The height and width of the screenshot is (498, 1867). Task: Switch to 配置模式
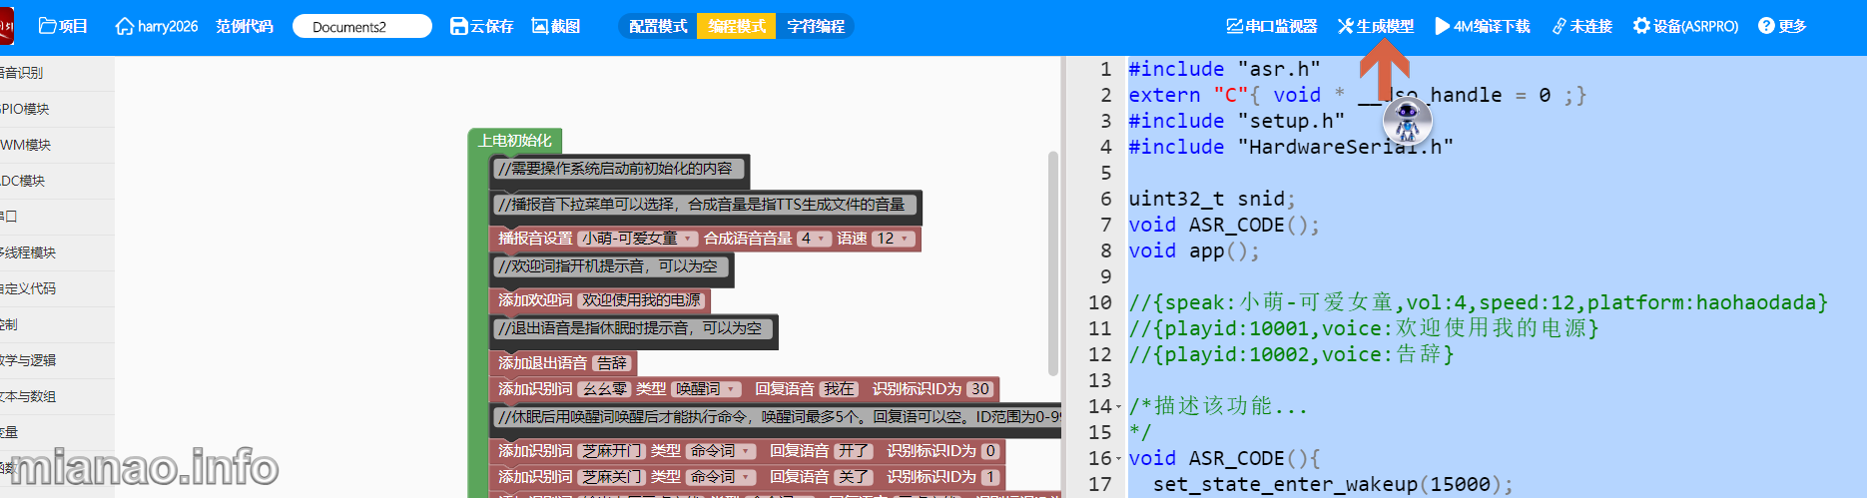(658, 26)
